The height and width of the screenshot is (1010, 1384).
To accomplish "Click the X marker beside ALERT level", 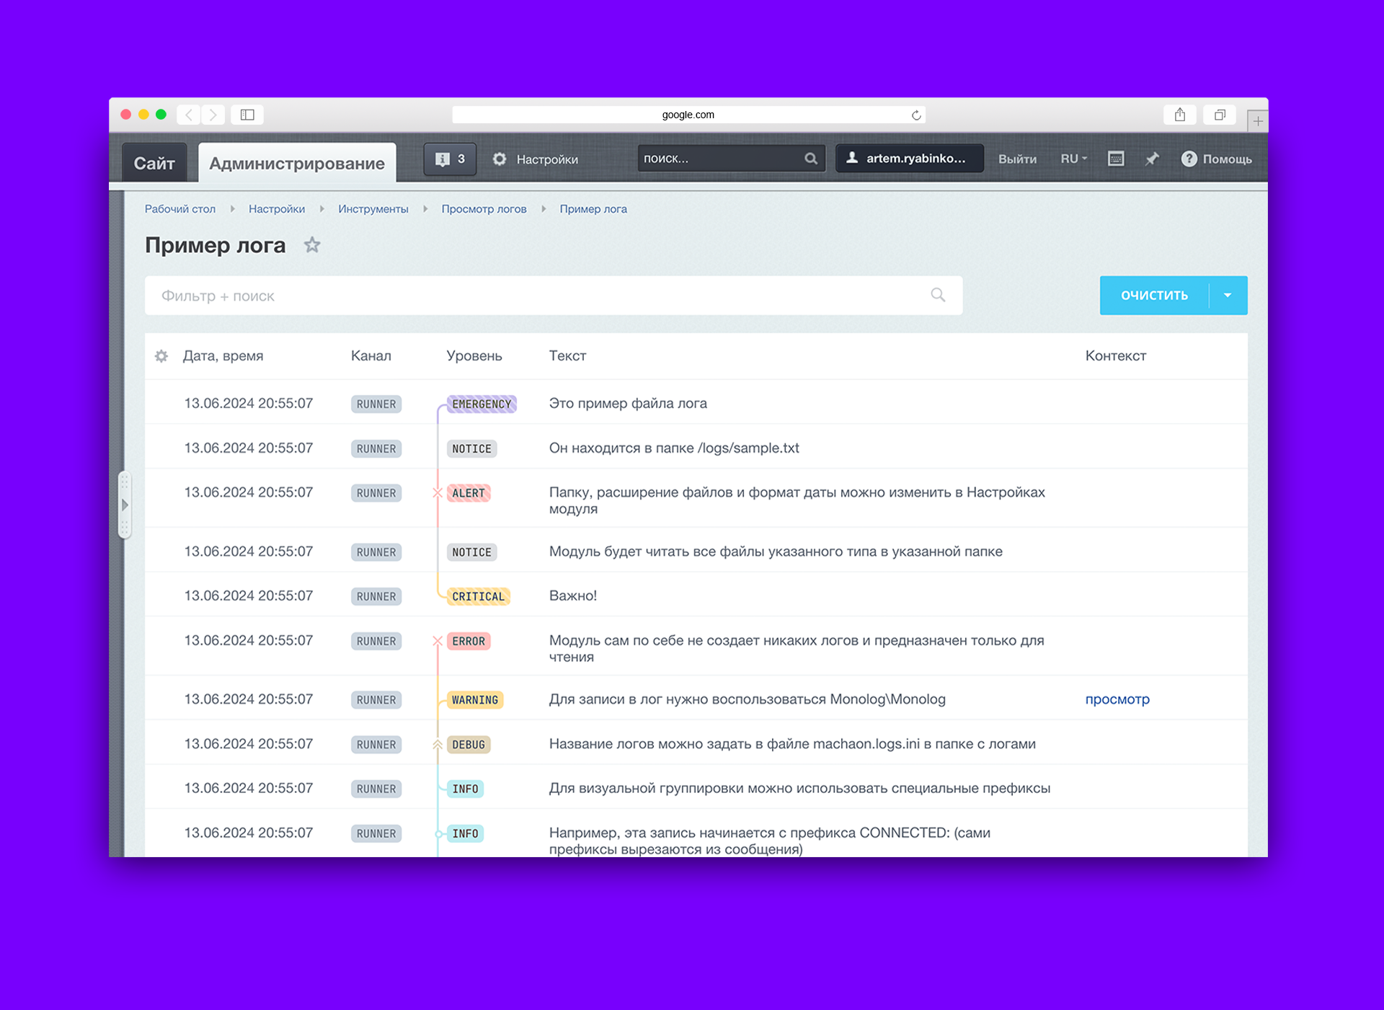I will click(438, 493).
